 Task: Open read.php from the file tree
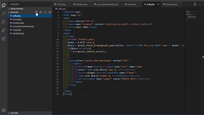pyautogui.click(x=30, y=30)
